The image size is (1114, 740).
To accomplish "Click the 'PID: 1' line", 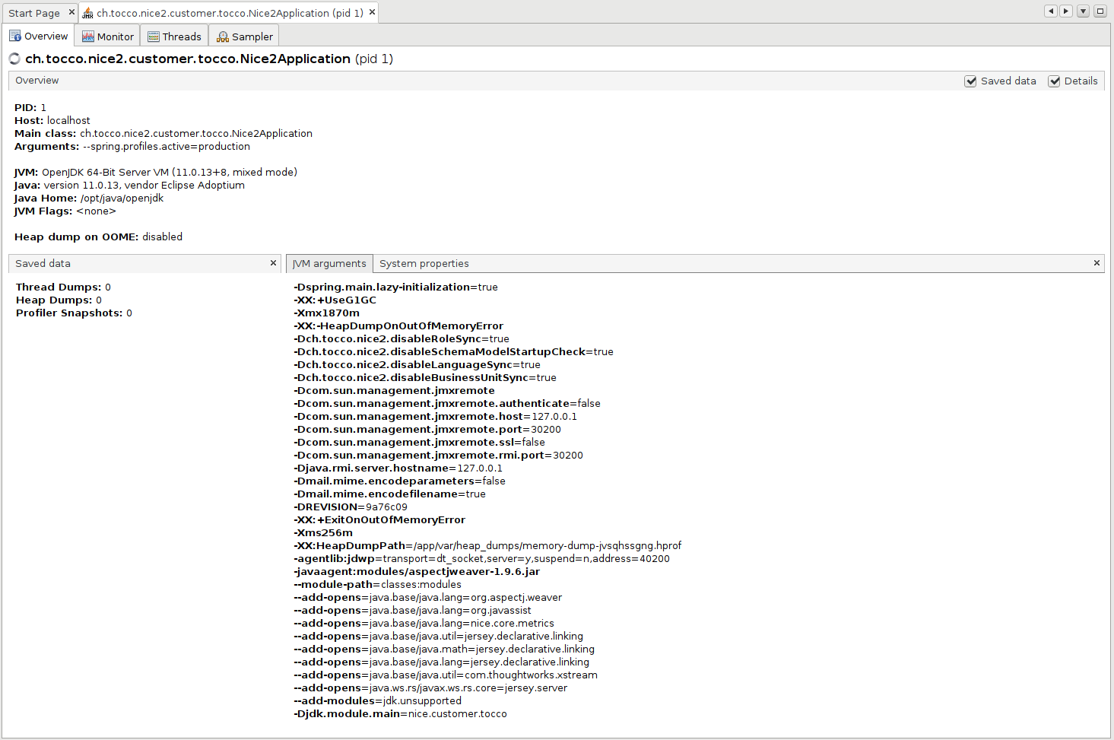I will click(30, 107).
